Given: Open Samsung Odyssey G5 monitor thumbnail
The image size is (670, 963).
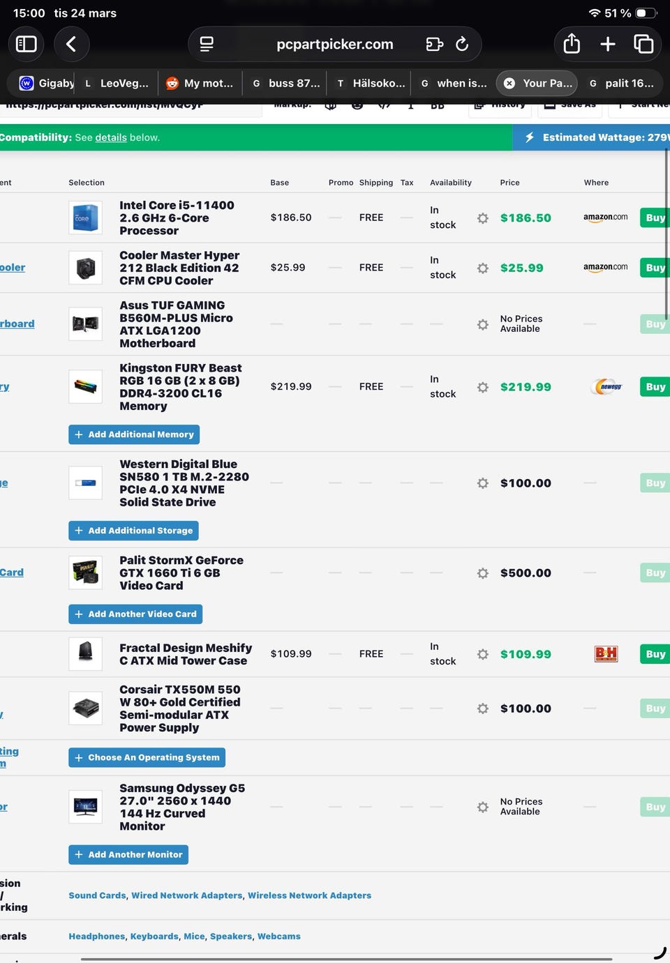Looking at the screenshot, I should (x=85, y=807).
